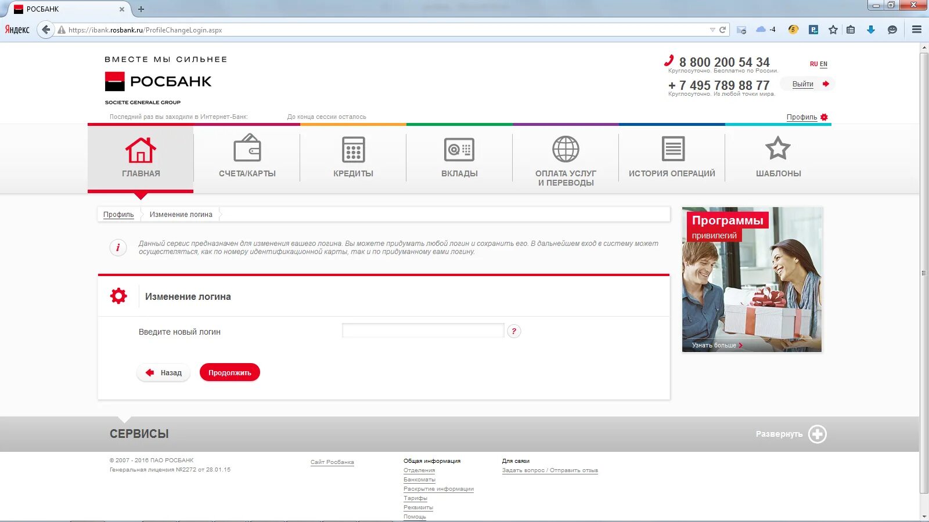Screen dimensions: 929x522
Task: Open the СЧЕТА/КАРТЫ section
Action: [247, 158]
